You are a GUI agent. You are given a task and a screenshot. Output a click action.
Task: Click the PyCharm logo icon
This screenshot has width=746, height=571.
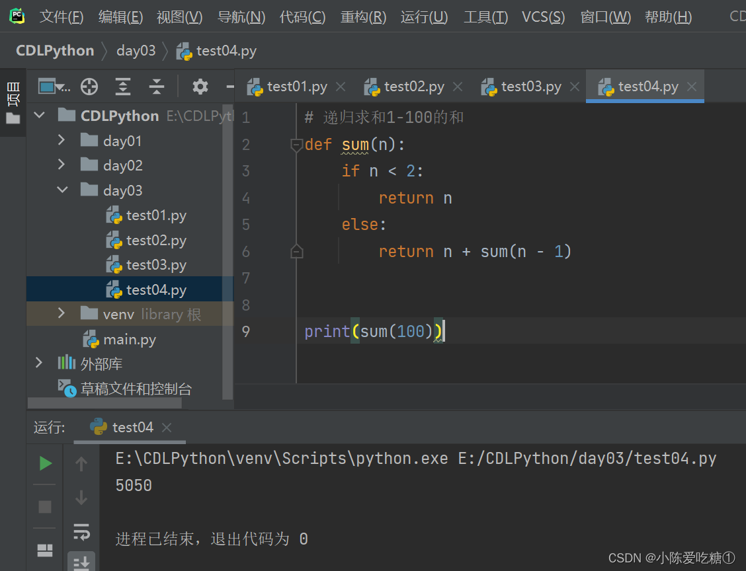click(17, 16)
